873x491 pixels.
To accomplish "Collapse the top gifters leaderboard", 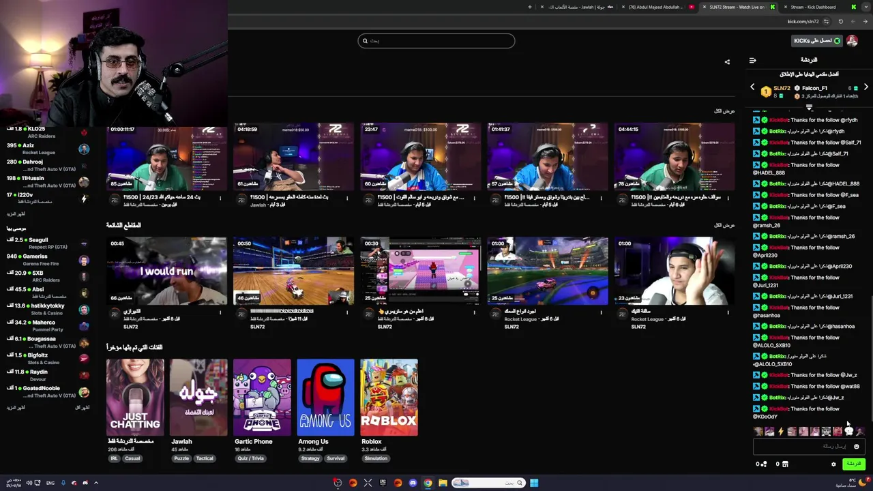I will pos(809,107).
